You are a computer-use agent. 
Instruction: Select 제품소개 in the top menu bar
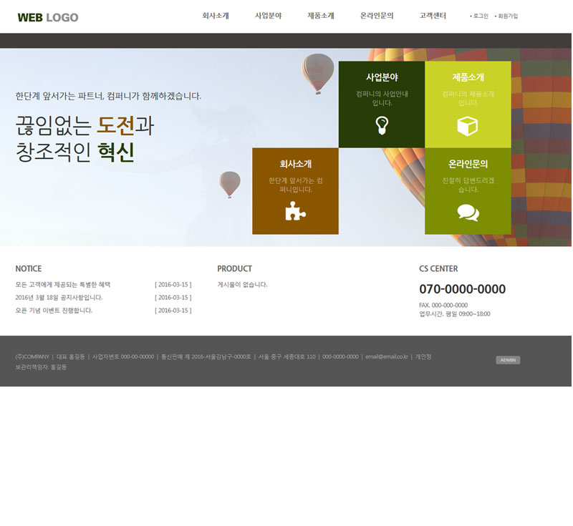321,16
